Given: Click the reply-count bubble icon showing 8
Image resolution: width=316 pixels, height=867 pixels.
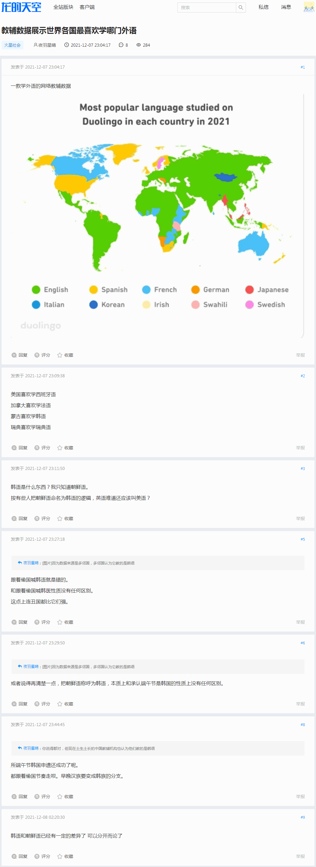Looking at the screenshot, I should 121,45.
